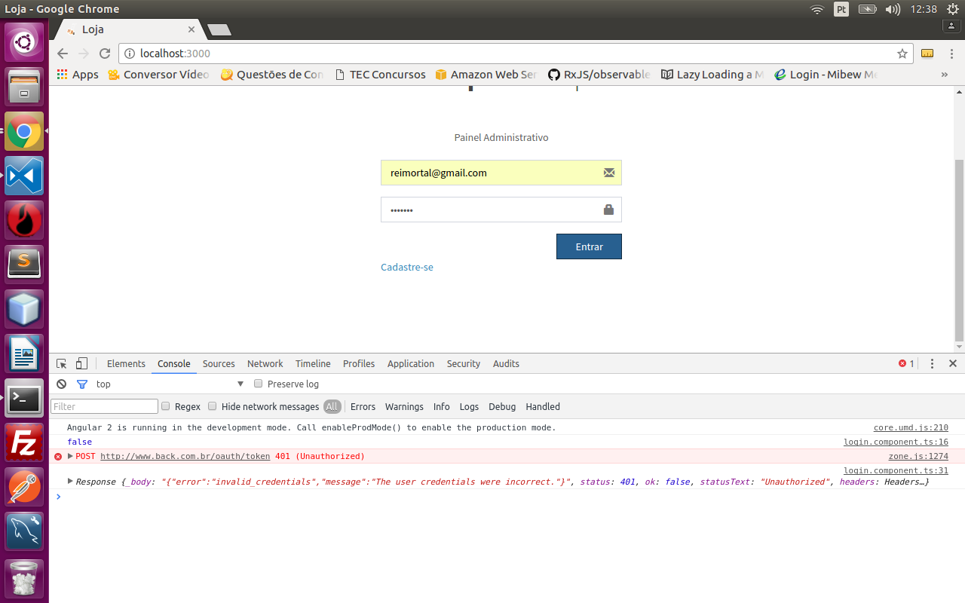
Task: Open Ubuntu Dash from the launcher
Action: coord(24,43)
